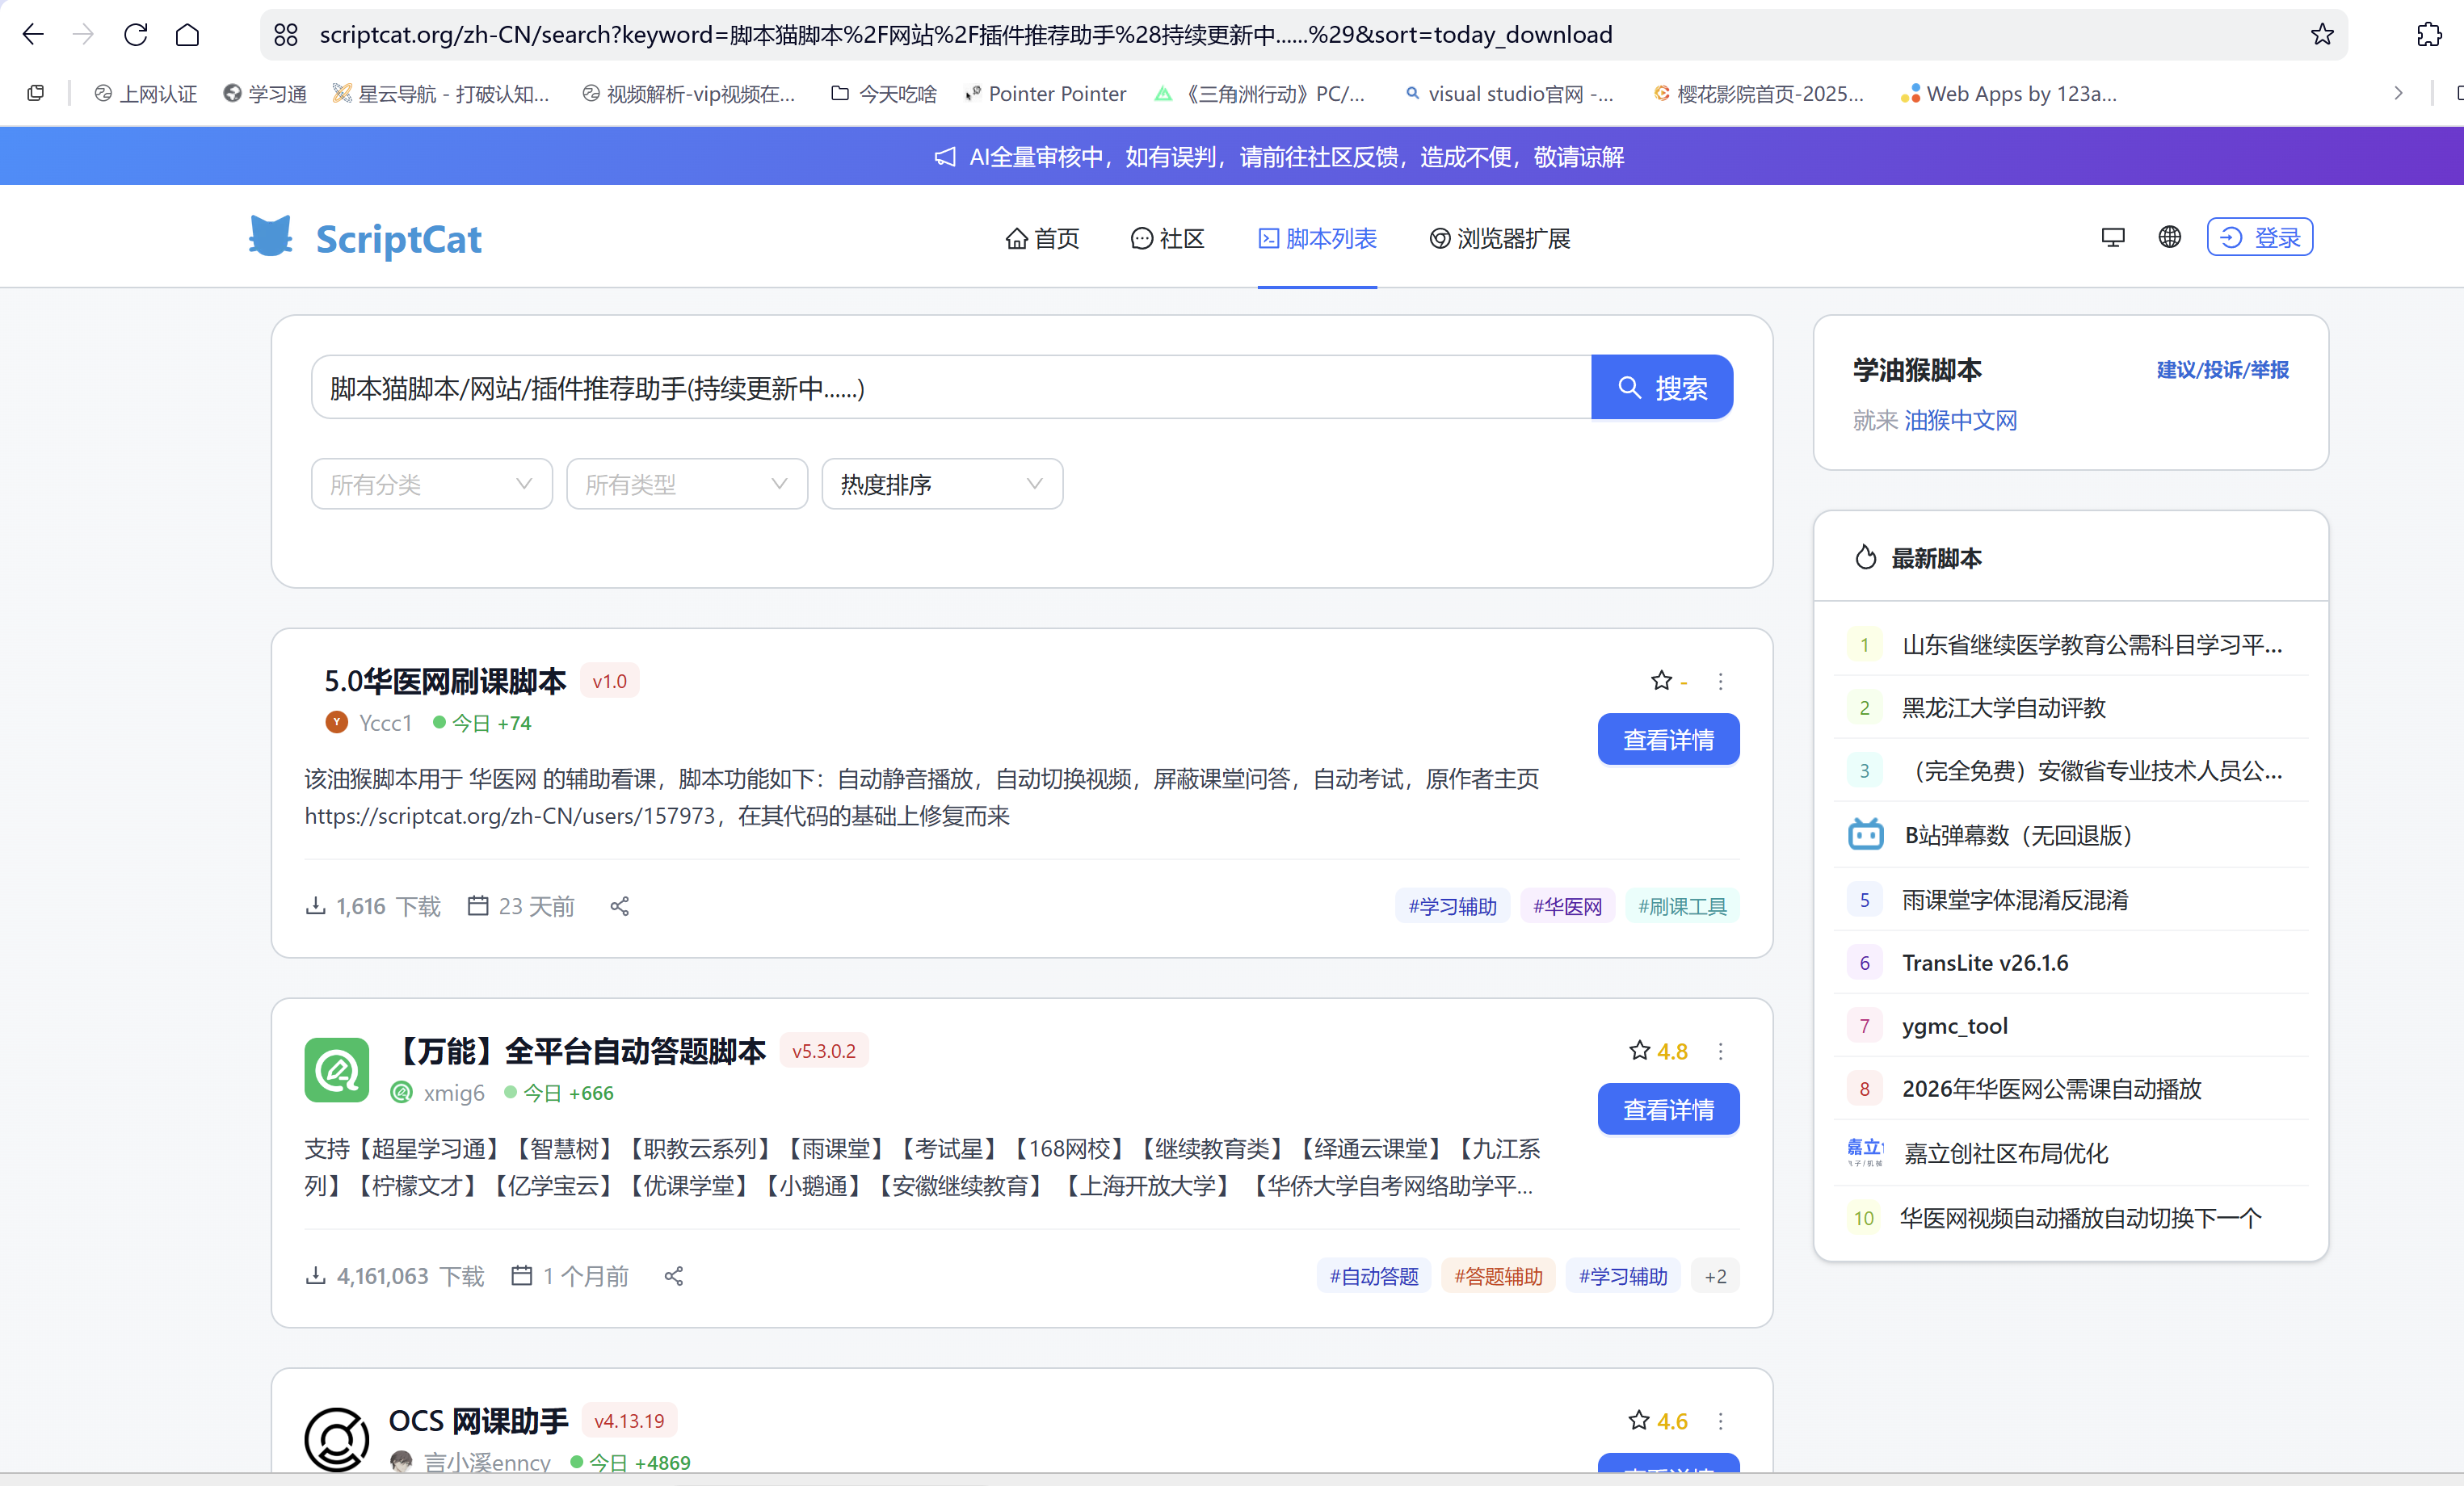
Task: Click the green 全平台自动答题脚本 script icon
Action: pos(337,1070)
